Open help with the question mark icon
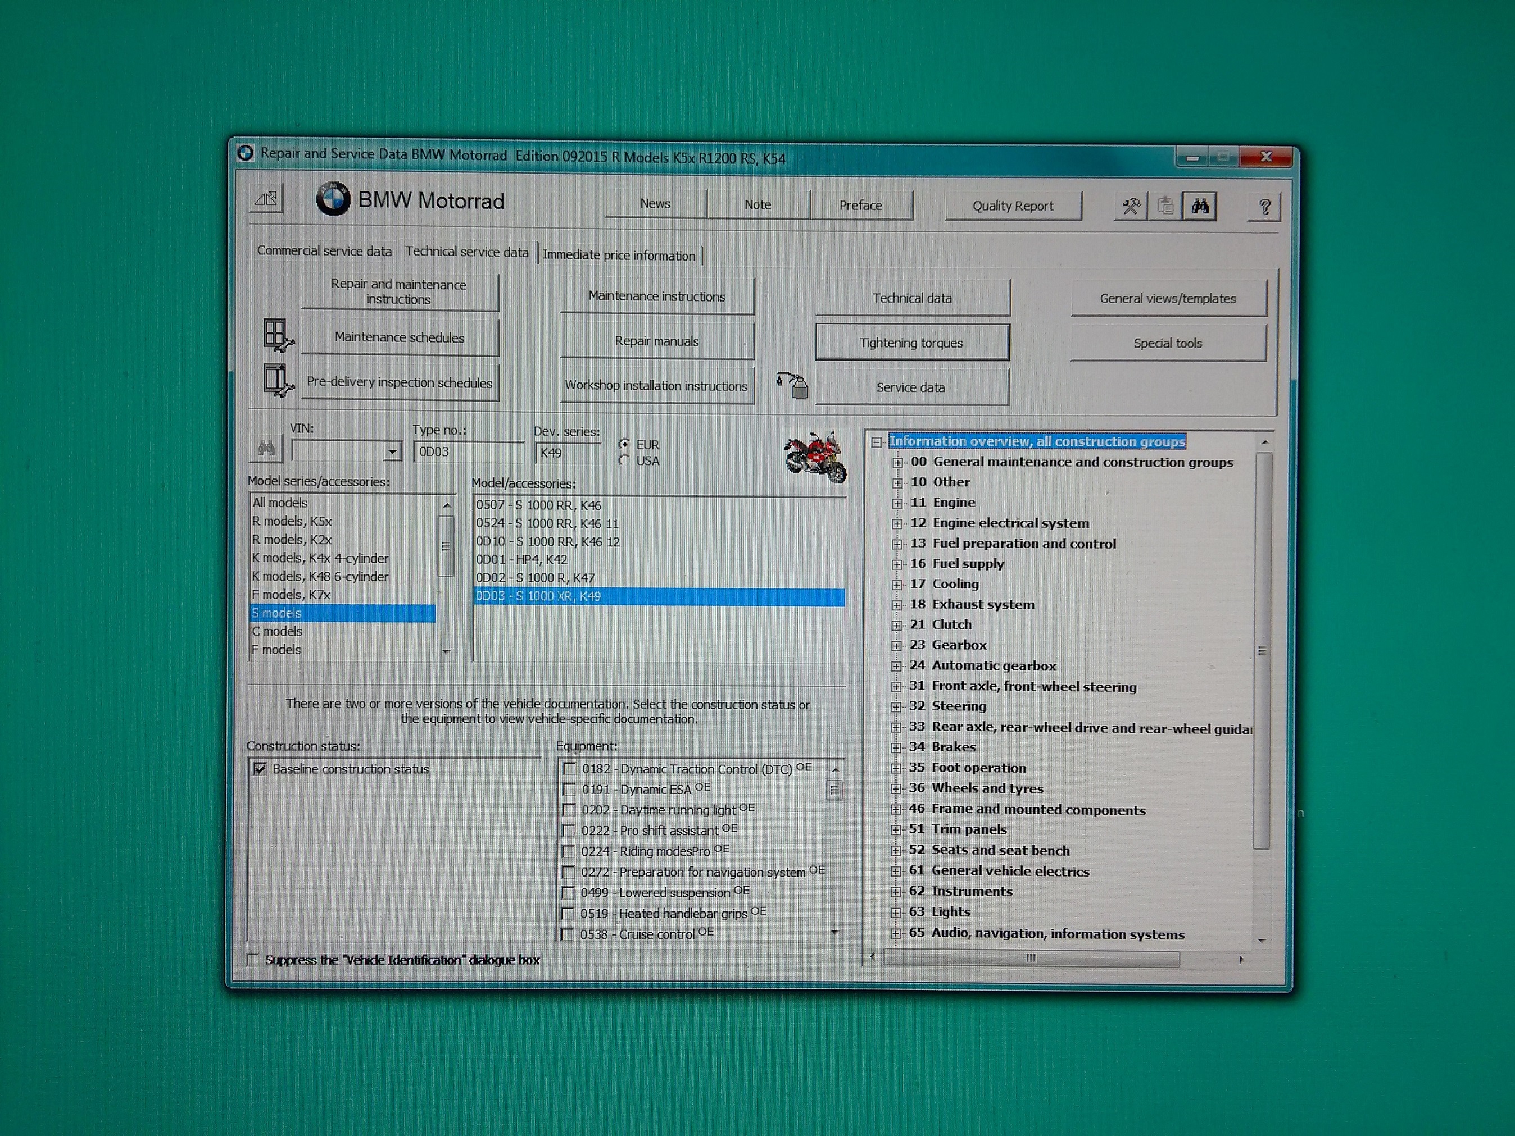The image size is (1515, 1136). (1264, 207)
